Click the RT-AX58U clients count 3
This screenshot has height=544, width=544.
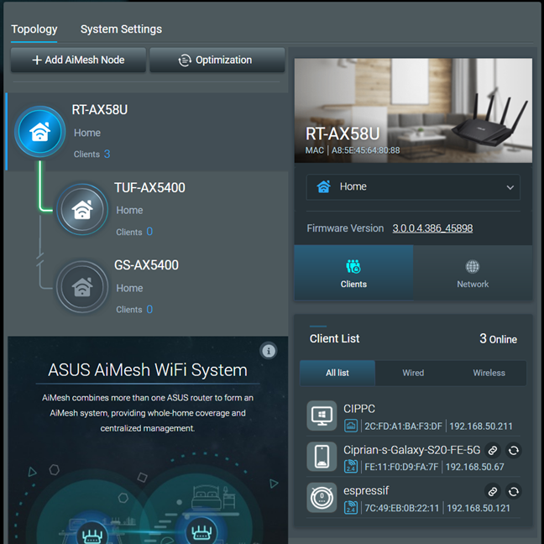(107, 154)
